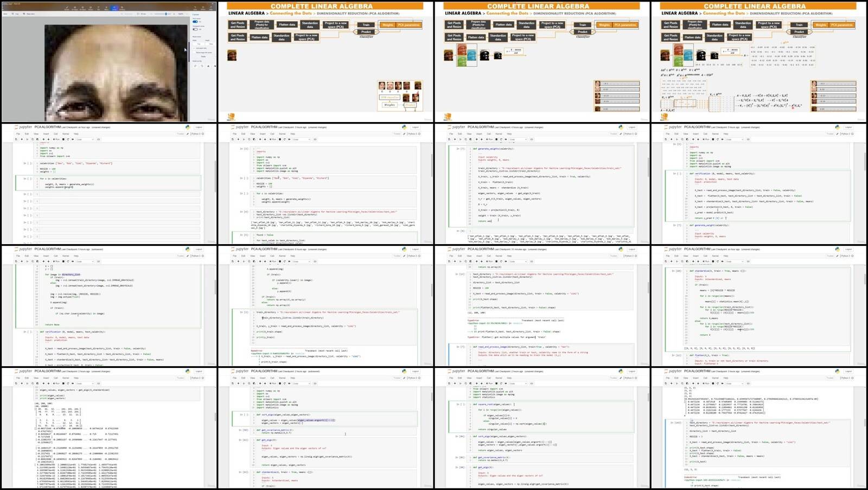Open Help menu in the eigenvalue-output notebook
This screenshot has height=490, width=868.
[76, 378]
